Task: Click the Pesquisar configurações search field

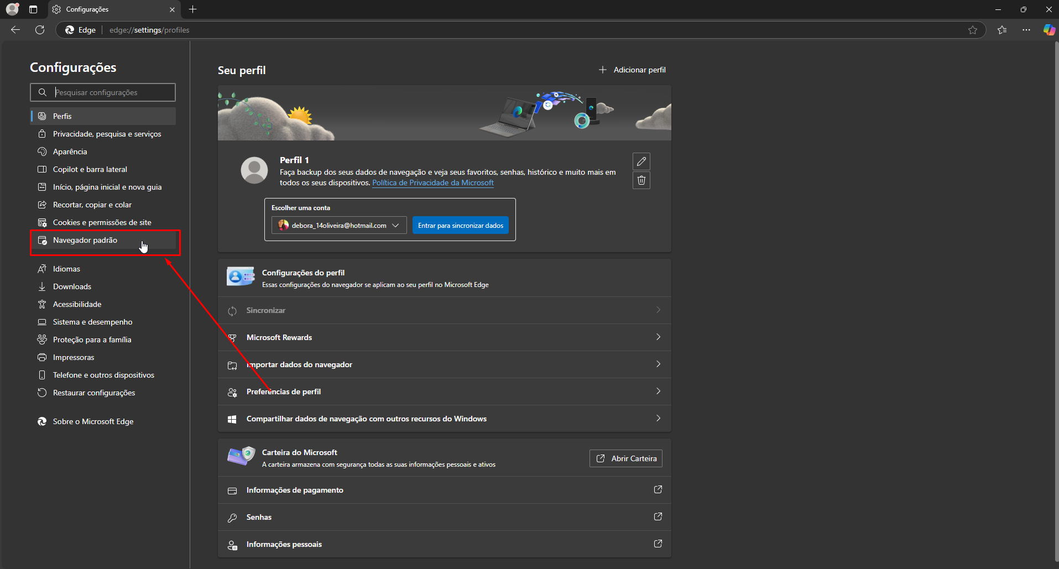Action: coord(111,92)
